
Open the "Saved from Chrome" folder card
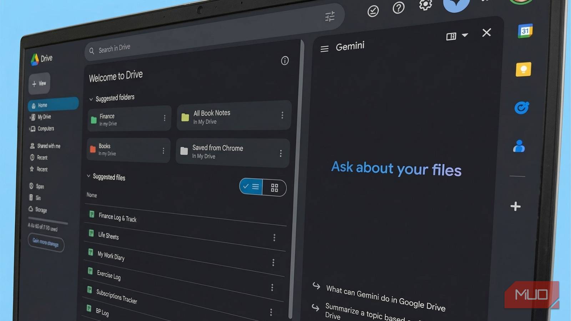pyautogui.click(x=233, y=153)
